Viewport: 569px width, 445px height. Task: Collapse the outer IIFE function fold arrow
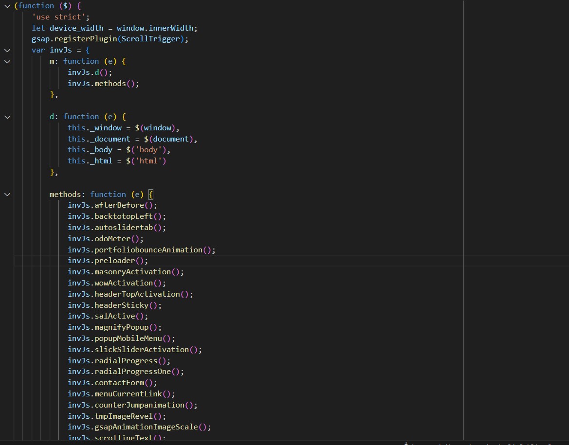(7, 6)
